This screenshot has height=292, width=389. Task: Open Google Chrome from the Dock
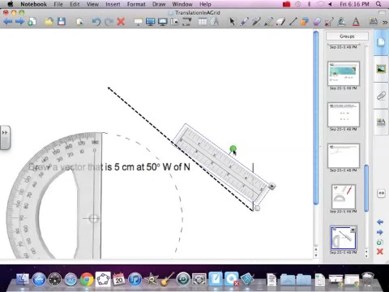(x=87, y=279)
